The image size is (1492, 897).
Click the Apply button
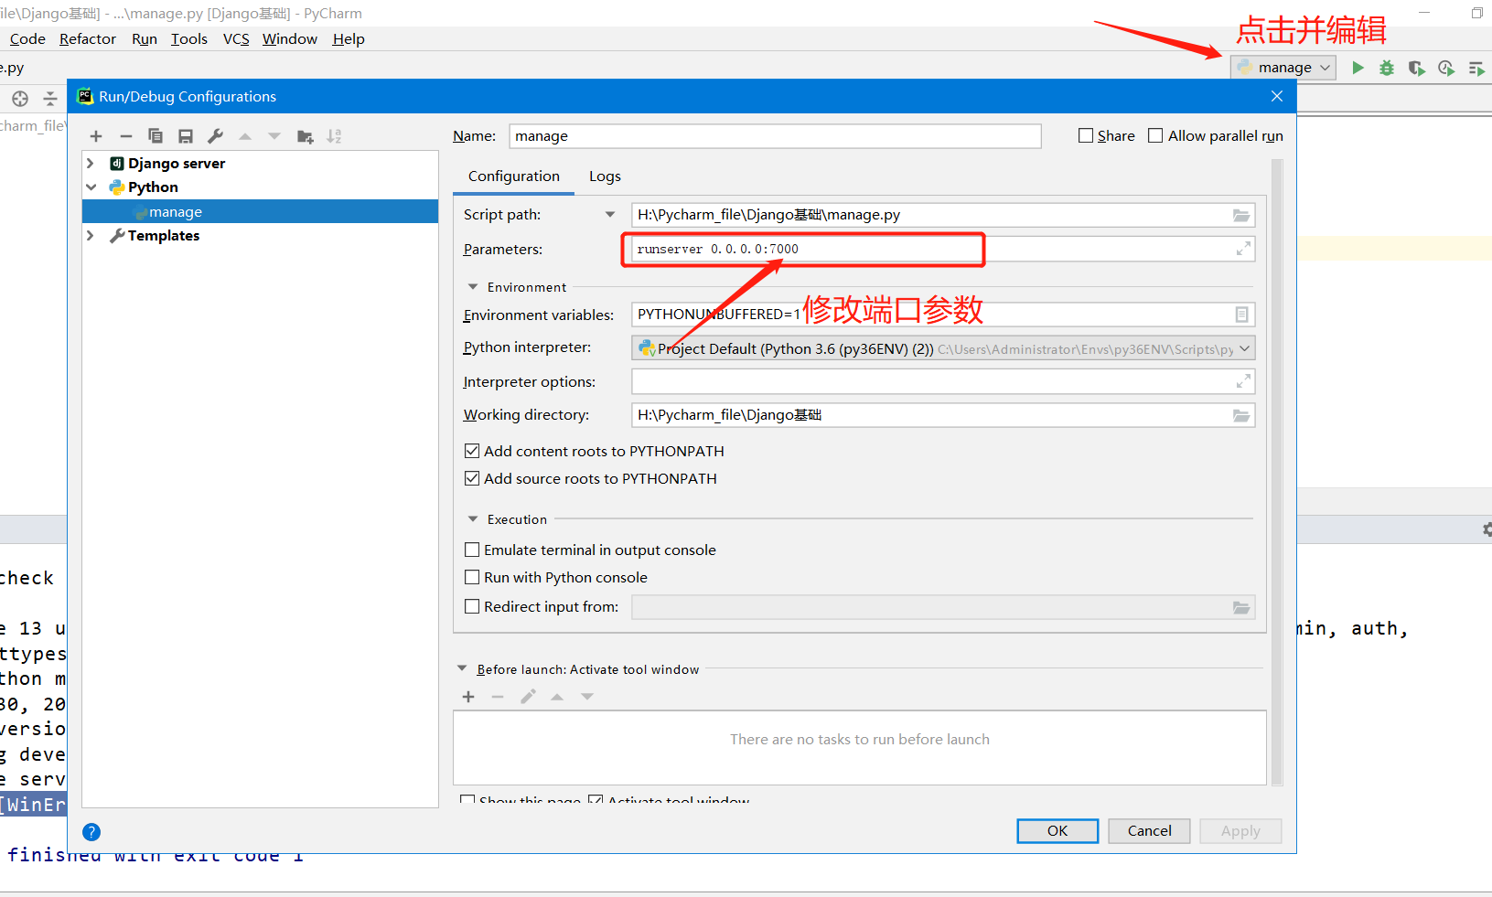coord(1240,830)
